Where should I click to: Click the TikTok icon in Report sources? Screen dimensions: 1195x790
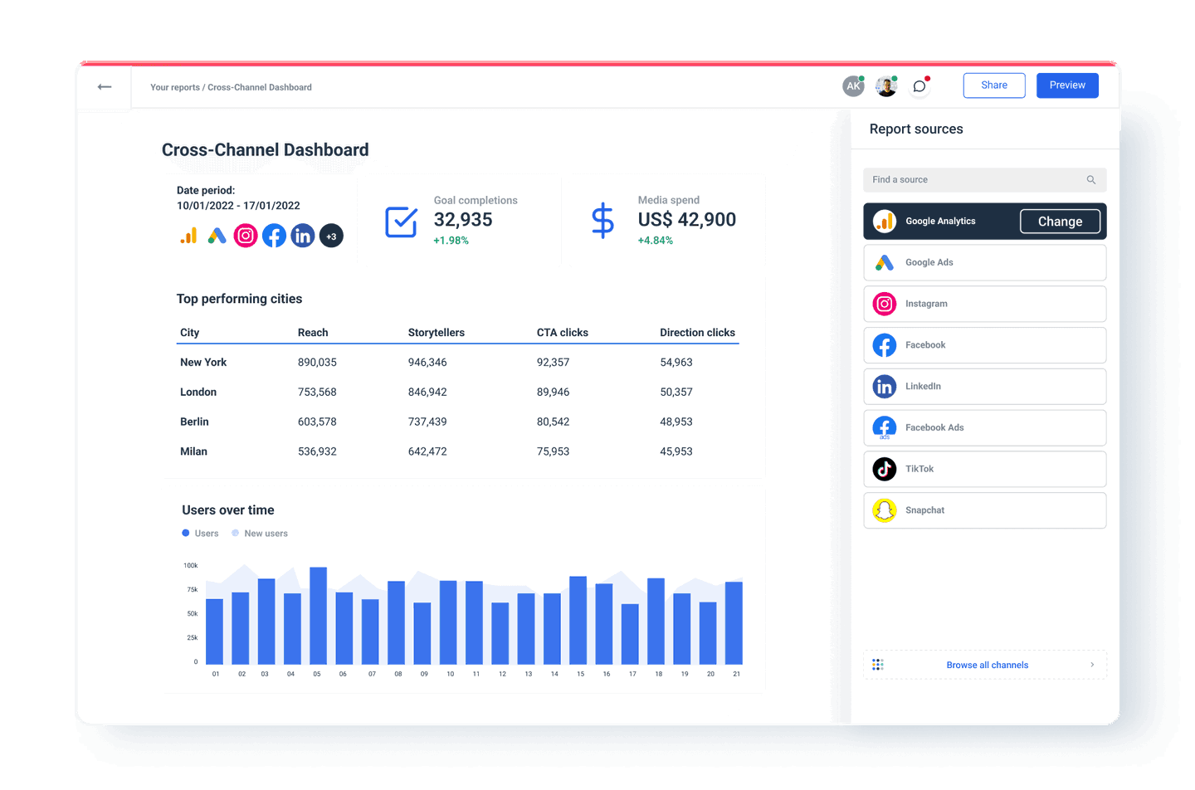884,469
